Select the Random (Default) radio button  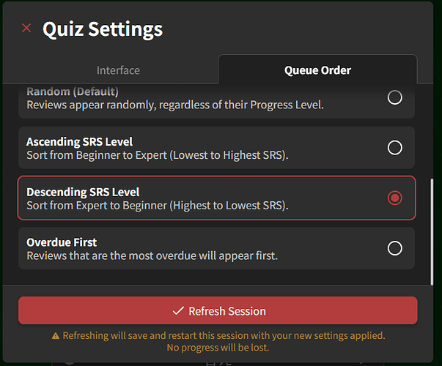395,97
